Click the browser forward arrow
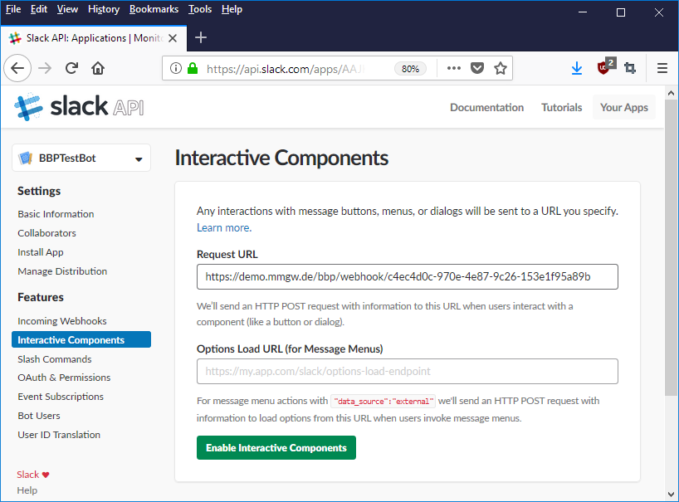The height and width of the screenshot is (502, 679). [45, 68]
